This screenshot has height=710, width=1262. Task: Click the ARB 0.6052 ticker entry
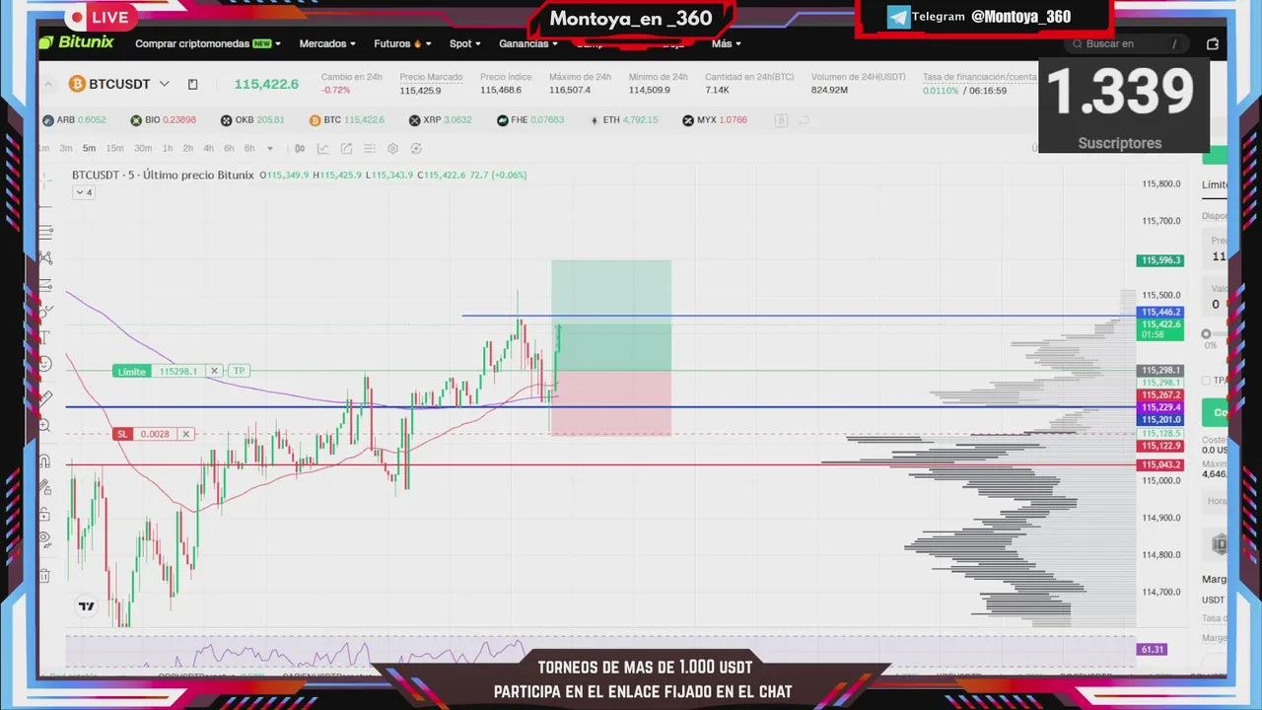[75, 120]
